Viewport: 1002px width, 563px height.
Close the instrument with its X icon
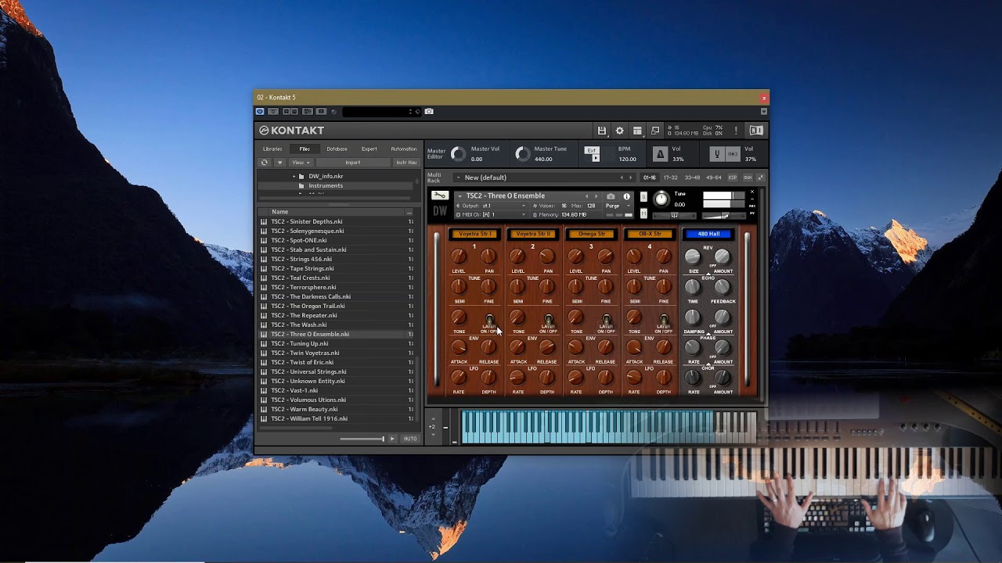point(752,192)
